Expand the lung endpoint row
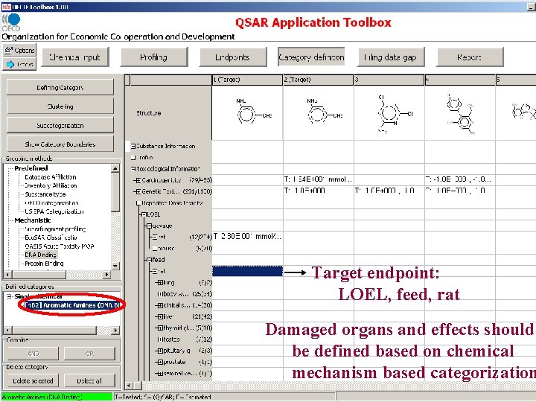 (160, 283)
